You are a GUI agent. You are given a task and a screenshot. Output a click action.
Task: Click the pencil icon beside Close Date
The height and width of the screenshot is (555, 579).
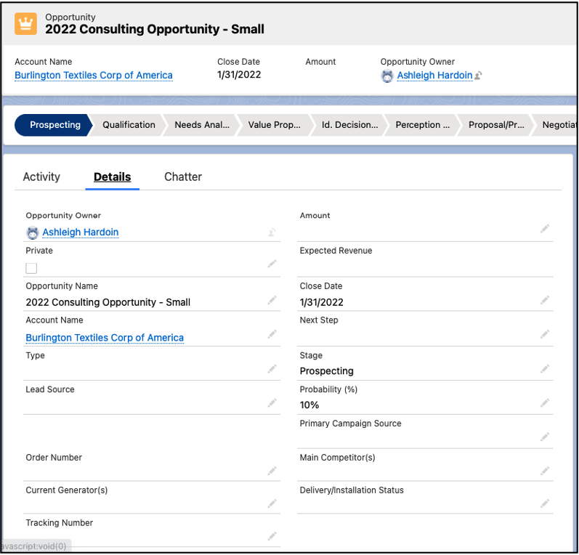(x=545, y=299)
